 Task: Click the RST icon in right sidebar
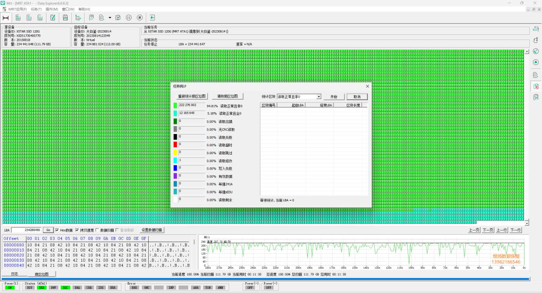click(536, 29)
